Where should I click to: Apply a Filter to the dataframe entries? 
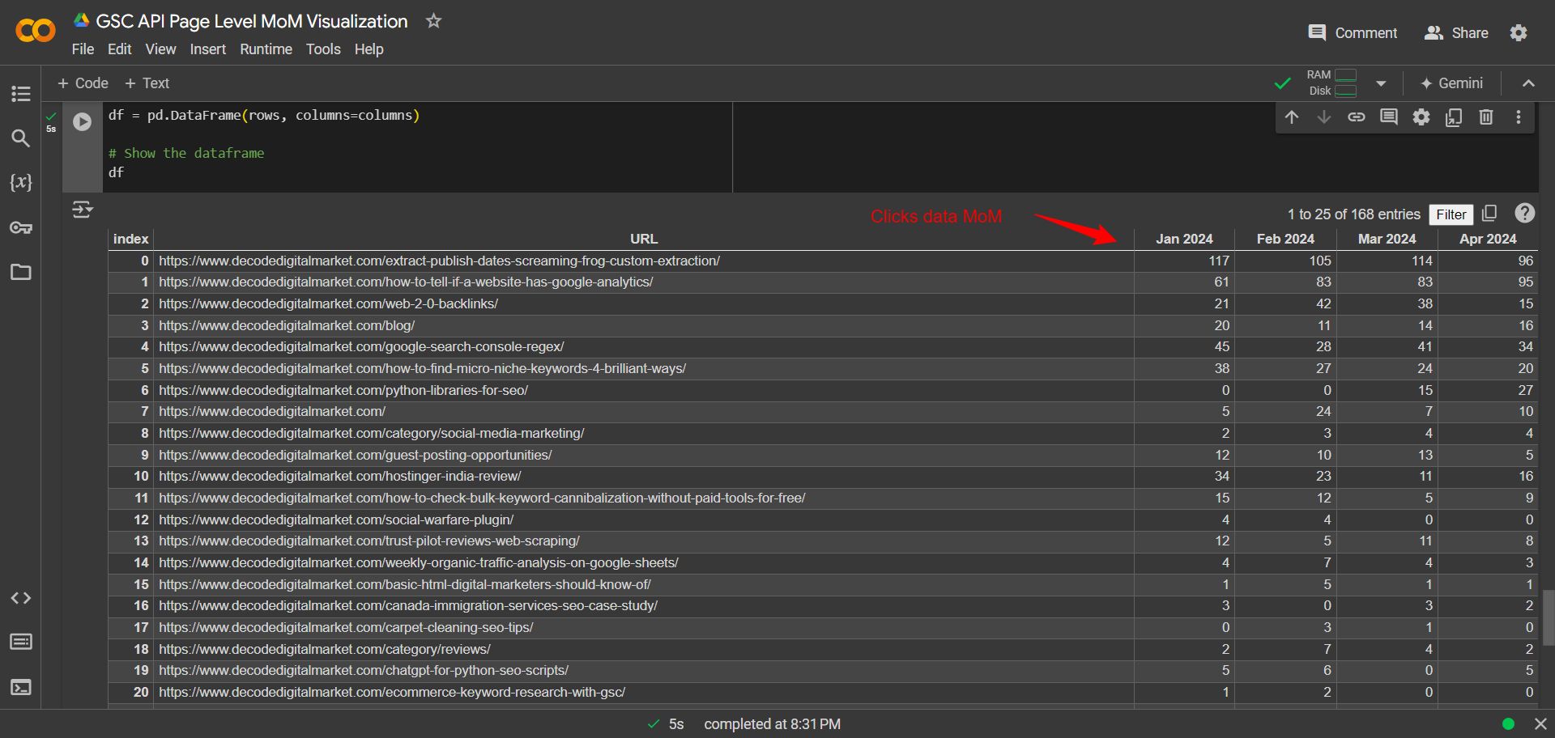[1451, 214]
